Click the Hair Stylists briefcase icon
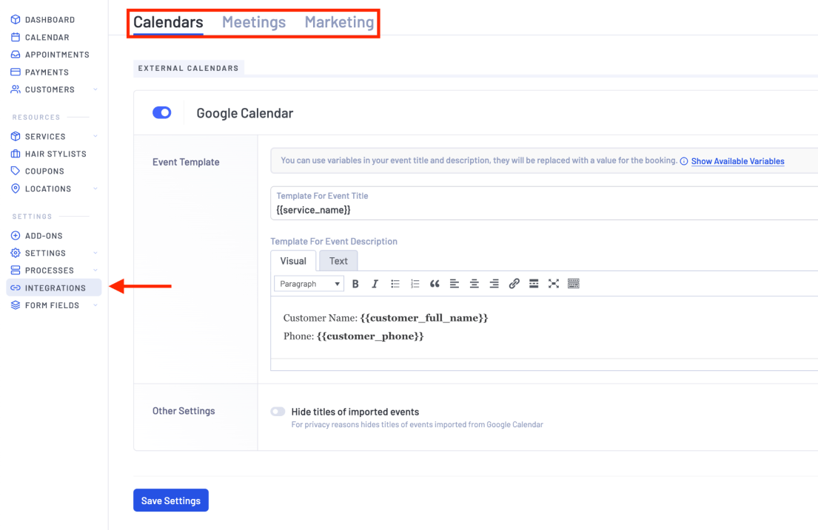Viewport: 818px width, 530px height. coord(16,154)
